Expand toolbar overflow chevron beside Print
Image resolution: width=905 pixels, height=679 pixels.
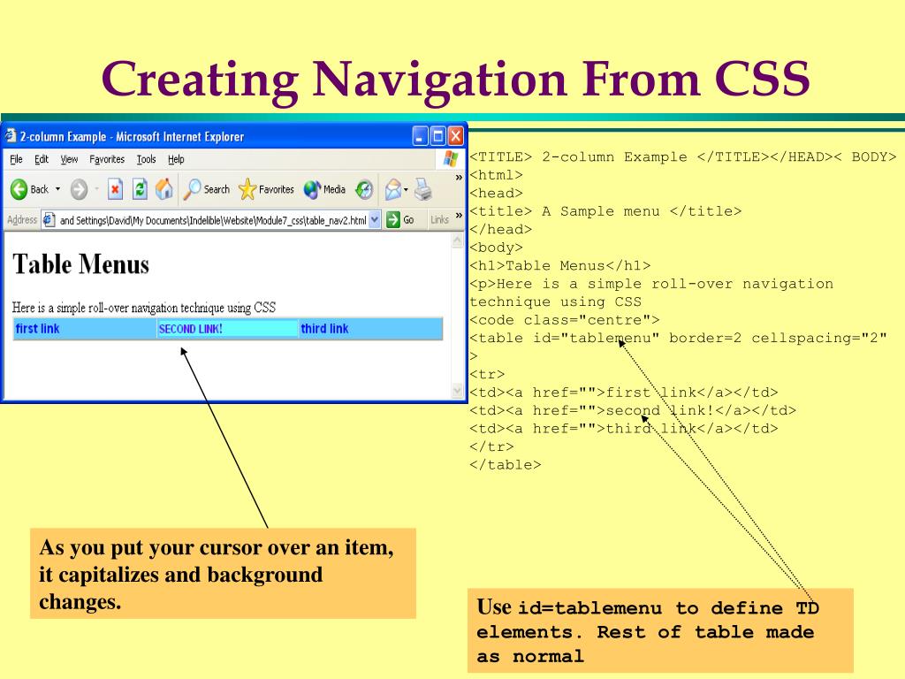tap(459, 177)
